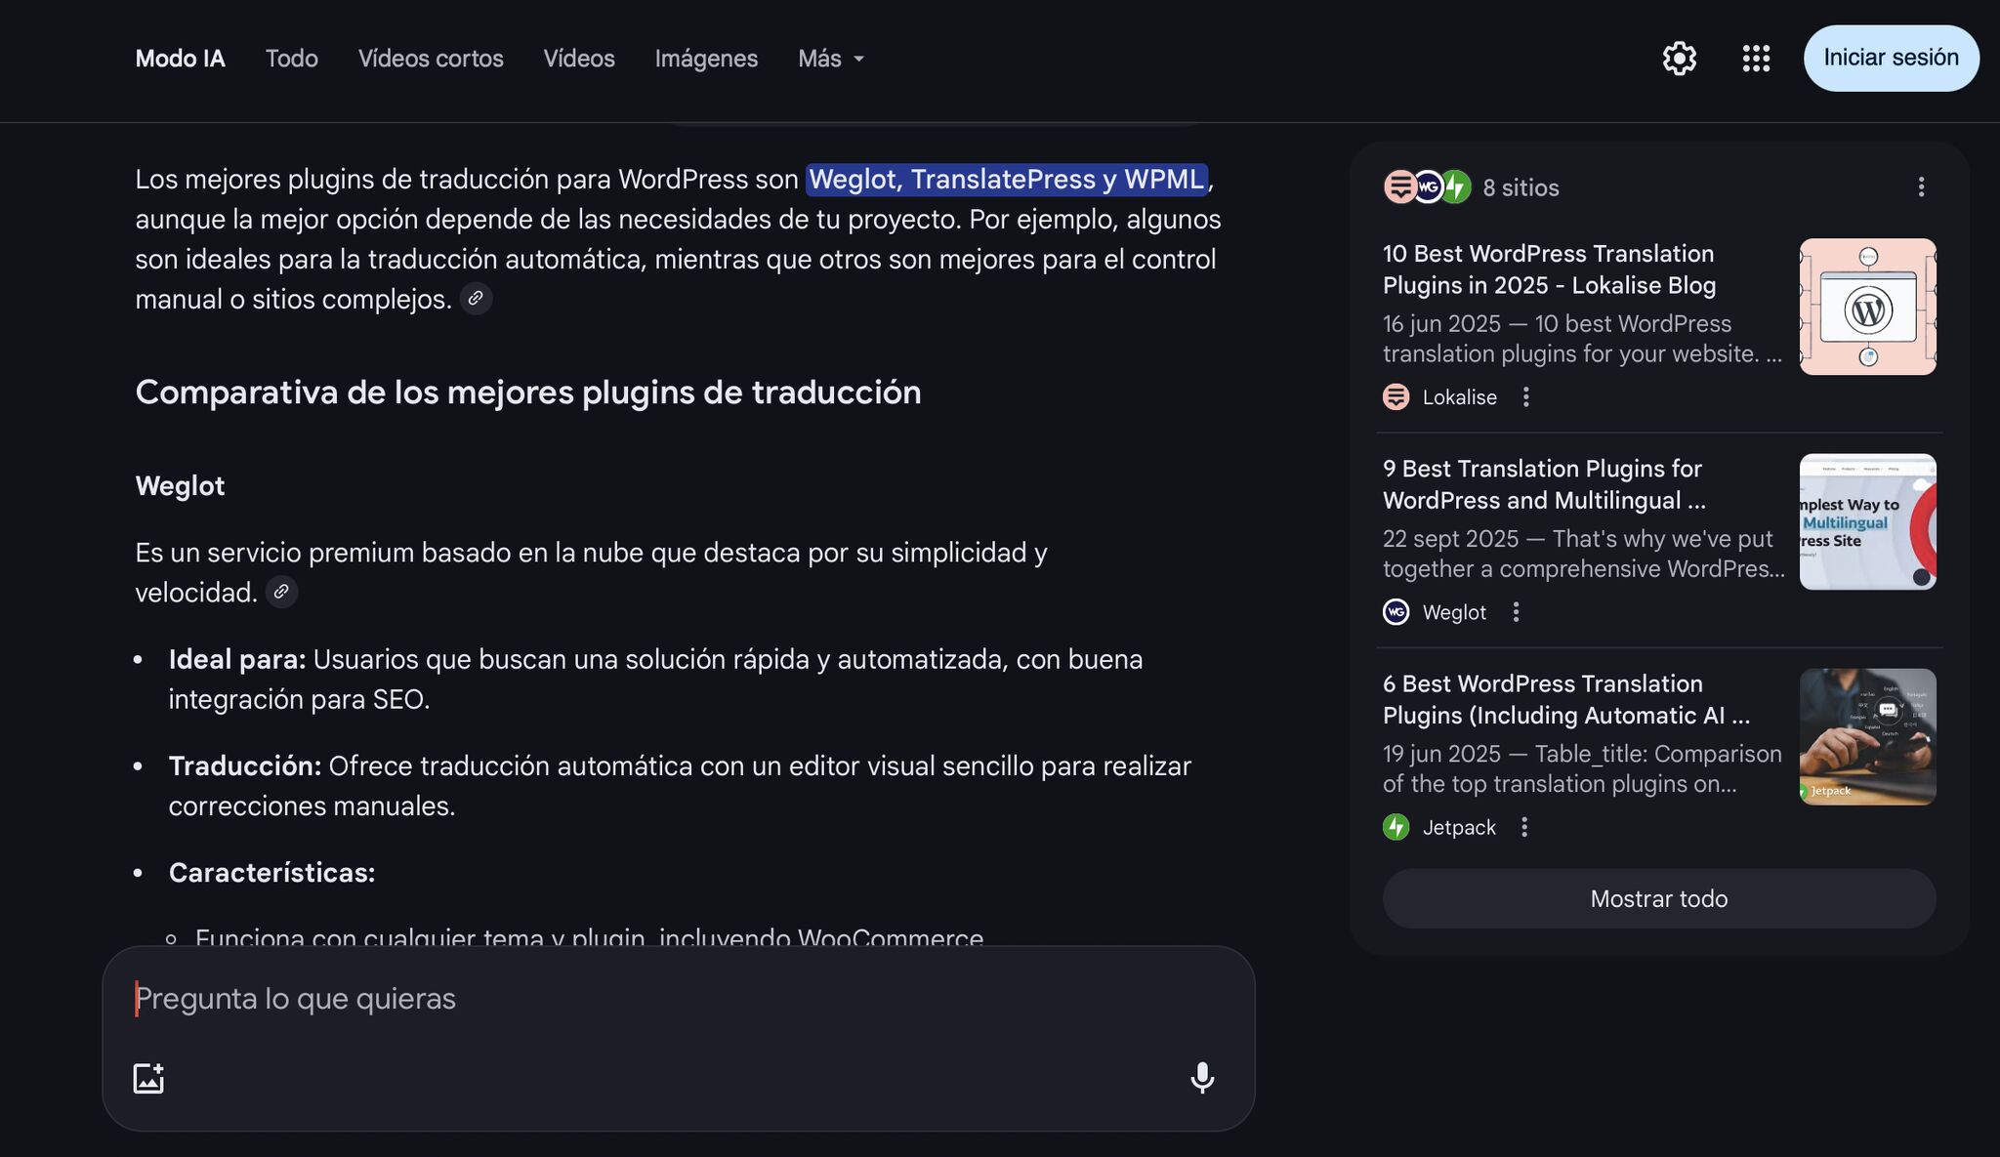The width and height of the screenshot is (2000, 1157).
Task: Open the Lokalise Blog article link
Action: (1549, 269)
